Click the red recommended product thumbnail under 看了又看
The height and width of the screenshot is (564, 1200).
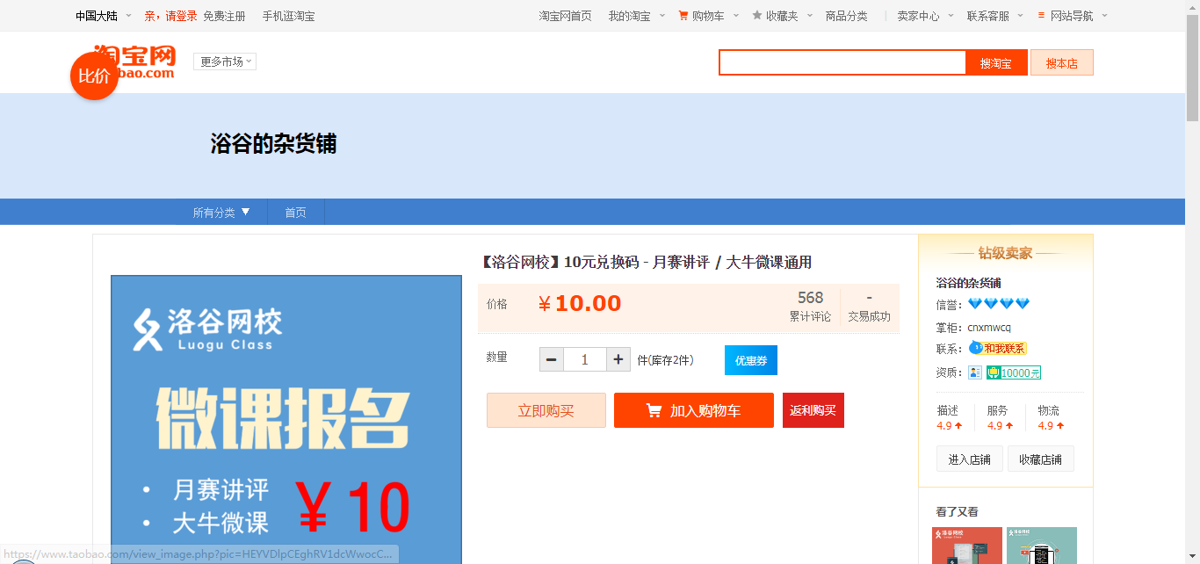(x=967, y=546)
